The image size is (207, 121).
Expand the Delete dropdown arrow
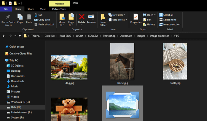(82, 25)
